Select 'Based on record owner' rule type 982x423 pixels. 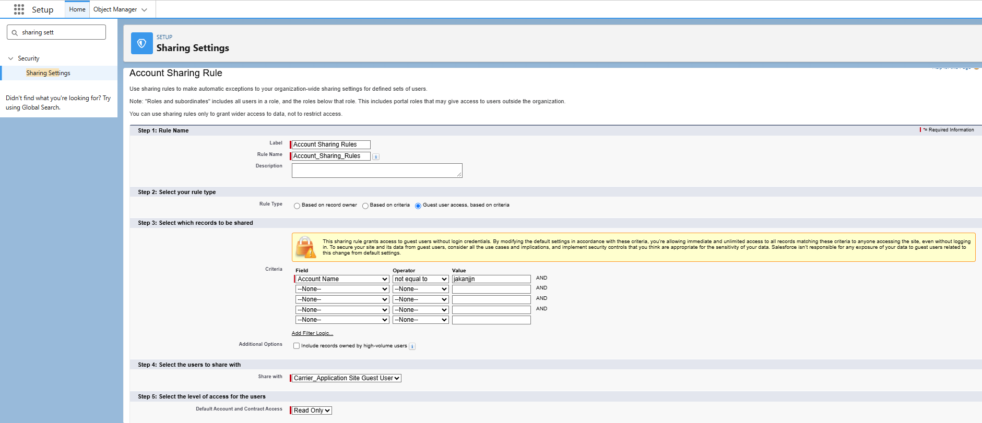[297, 206]
